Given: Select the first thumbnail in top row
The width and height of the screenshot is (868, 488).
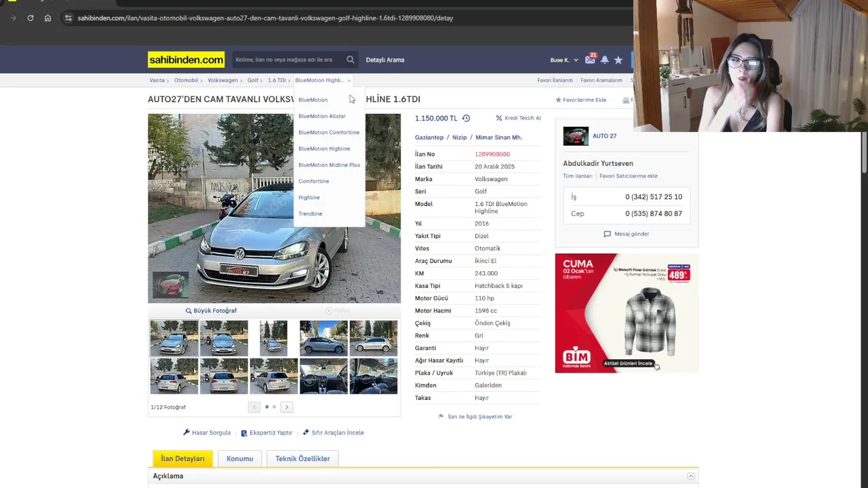Looking at the screenshot, I should tap(174, 338).
